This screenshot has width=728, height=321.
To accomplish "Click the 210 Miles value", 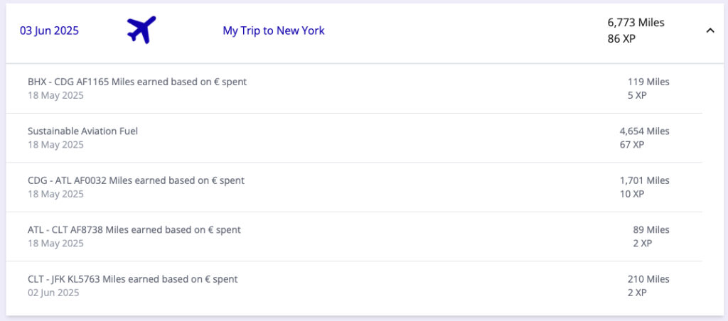I will coord(648,279).
